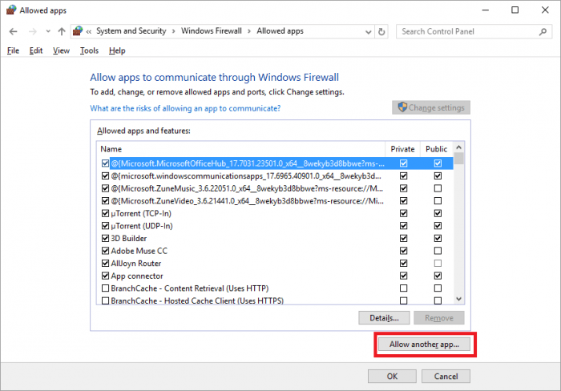Confirm with the OK button
561x391 pixels.
click(x=392, y=377)
